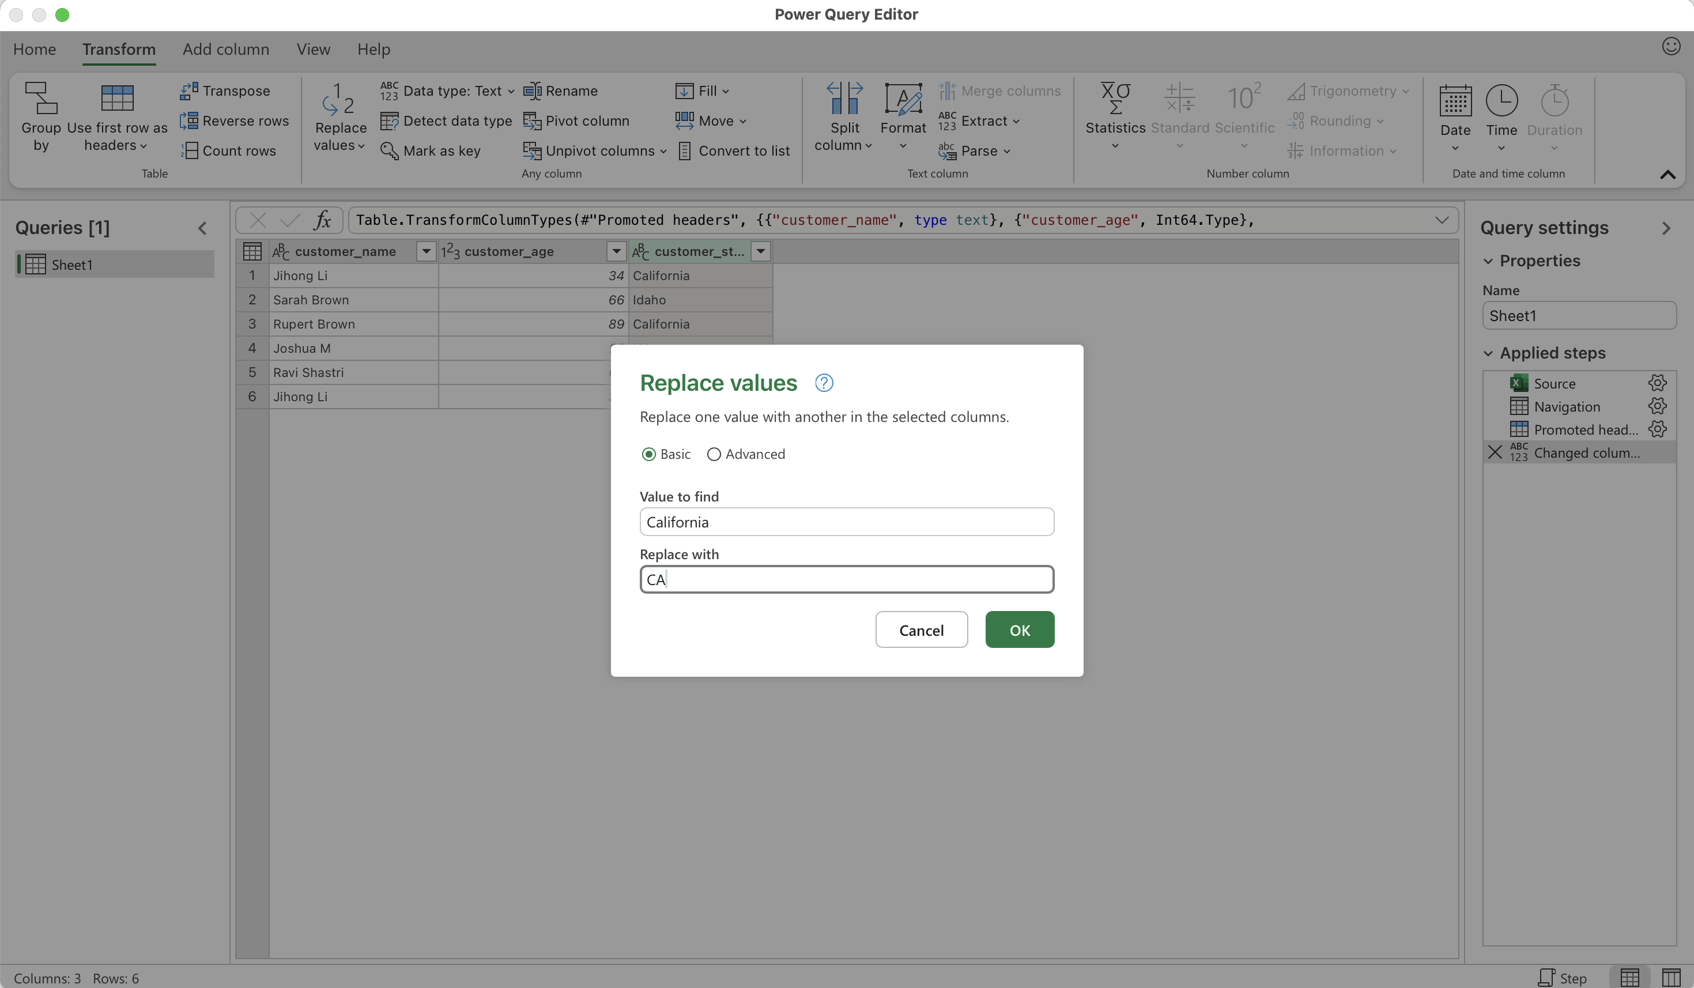Open customer_name column filter dropdown

[x=425, y=251]
